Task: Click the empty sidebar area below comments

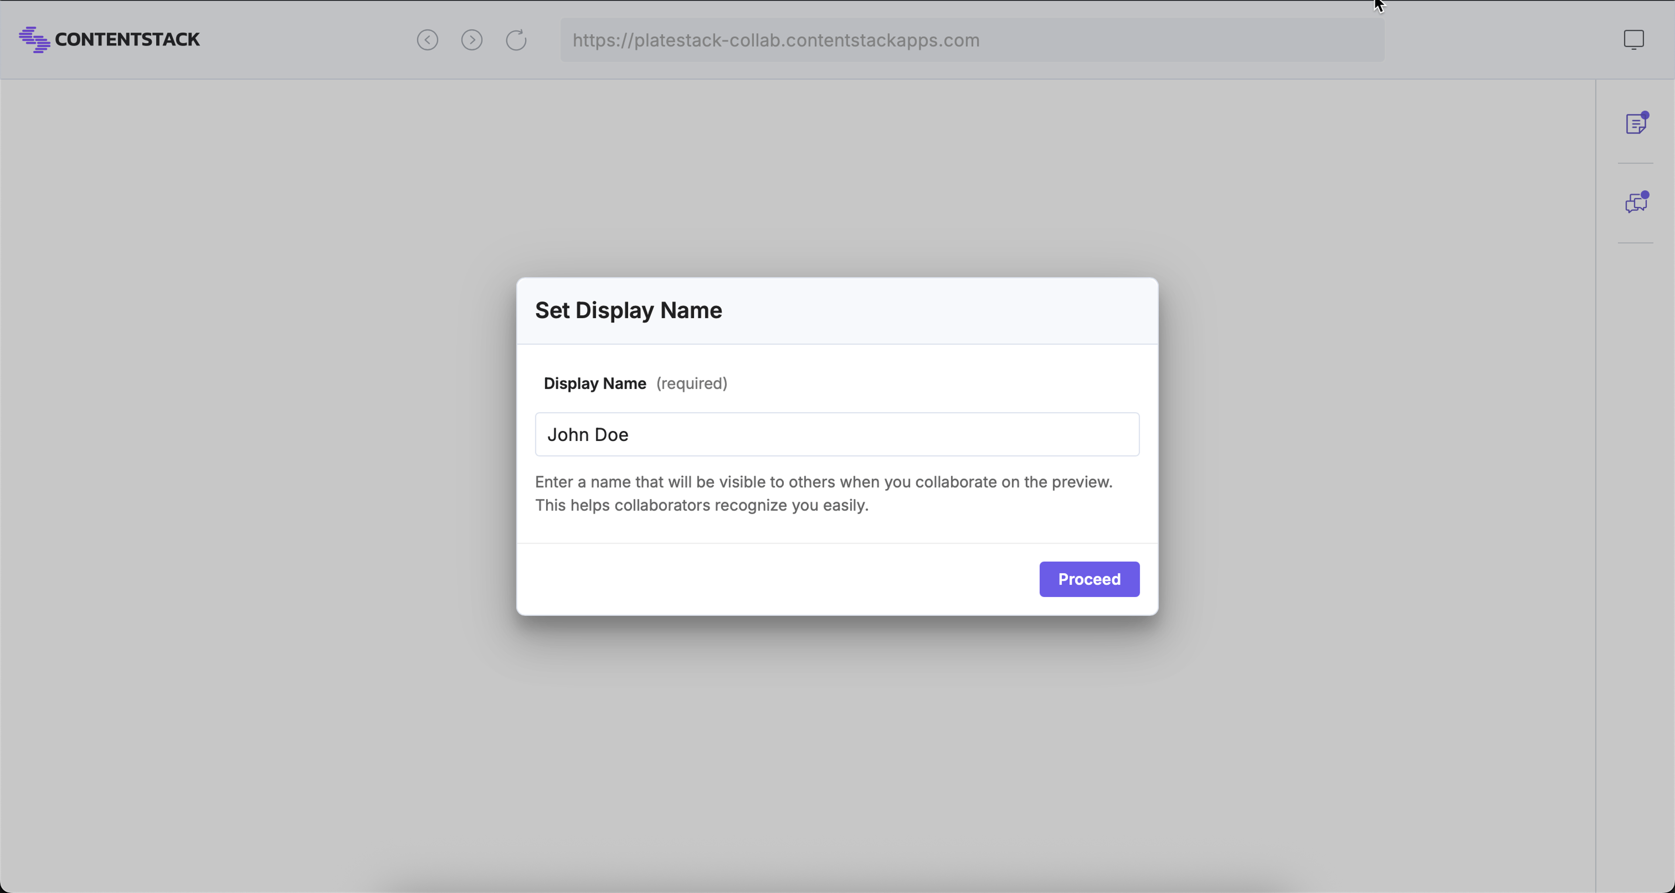Action: pyautogui.click(x=1635, y=565)
